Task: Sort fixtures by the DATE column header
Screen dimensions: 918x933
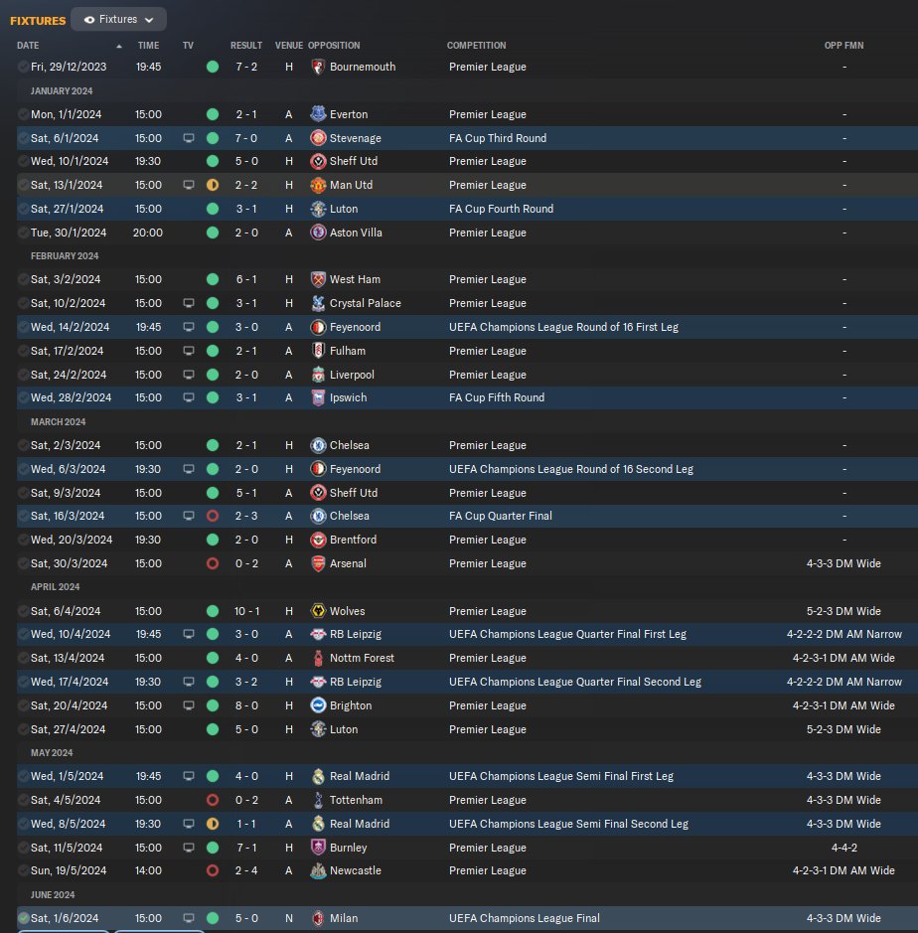Action: pos(28,46)
